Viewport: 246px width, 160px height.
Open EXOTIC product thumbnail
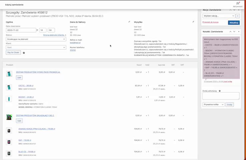point(9,87)
